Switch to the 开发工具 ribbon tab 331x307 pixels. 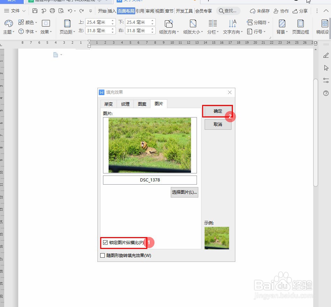184,11
